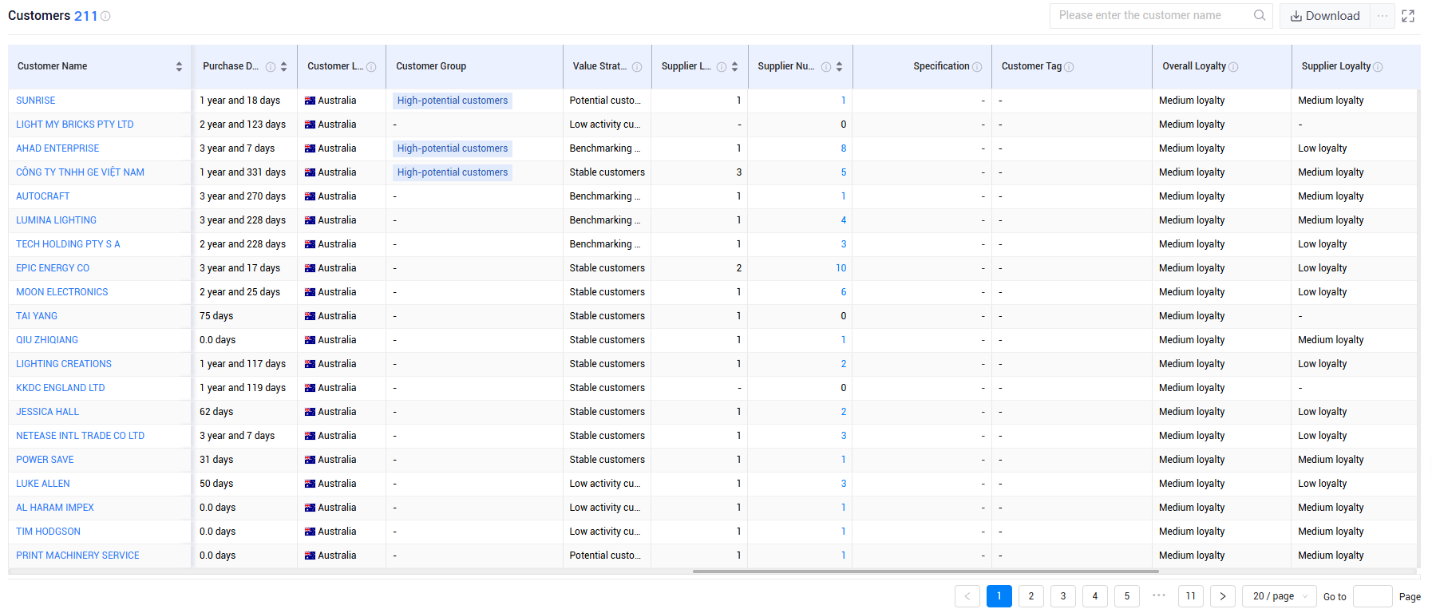Image resolution: width=1432 pixels, height=613 pixels.
Task: Open the JESSICA HALL customer link
Action: tap(48, 412)
